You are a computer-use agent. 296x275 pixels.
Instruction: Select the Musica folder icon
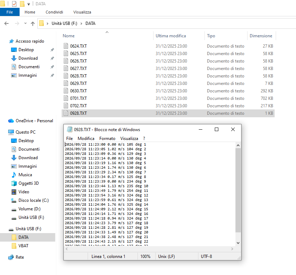pos(14,175)
